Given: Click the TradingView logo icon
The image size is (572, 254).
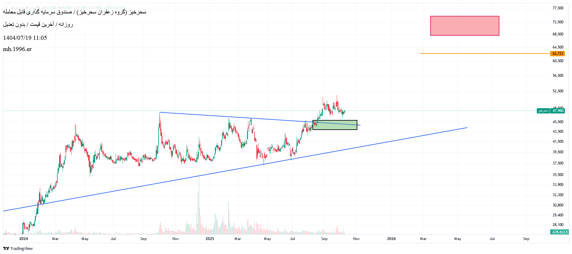Looking at the screenshot, I should point(6,248).
